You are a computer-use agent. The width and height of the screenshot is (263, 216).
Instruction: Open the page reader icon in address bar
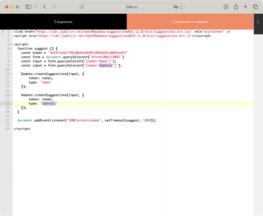pos(82,7)
